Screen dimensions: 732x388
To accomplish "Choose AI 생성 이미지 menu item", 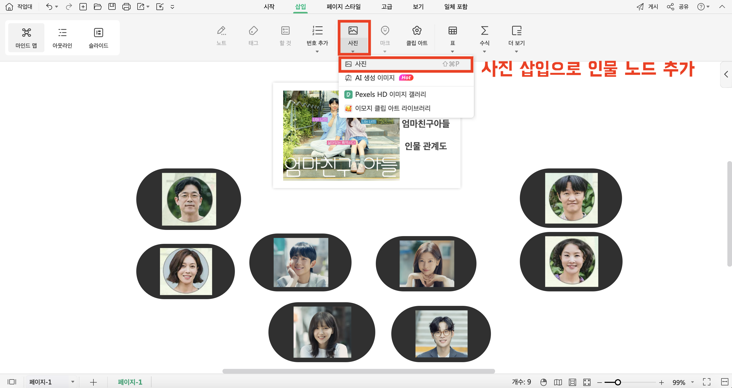I will 406,78.
